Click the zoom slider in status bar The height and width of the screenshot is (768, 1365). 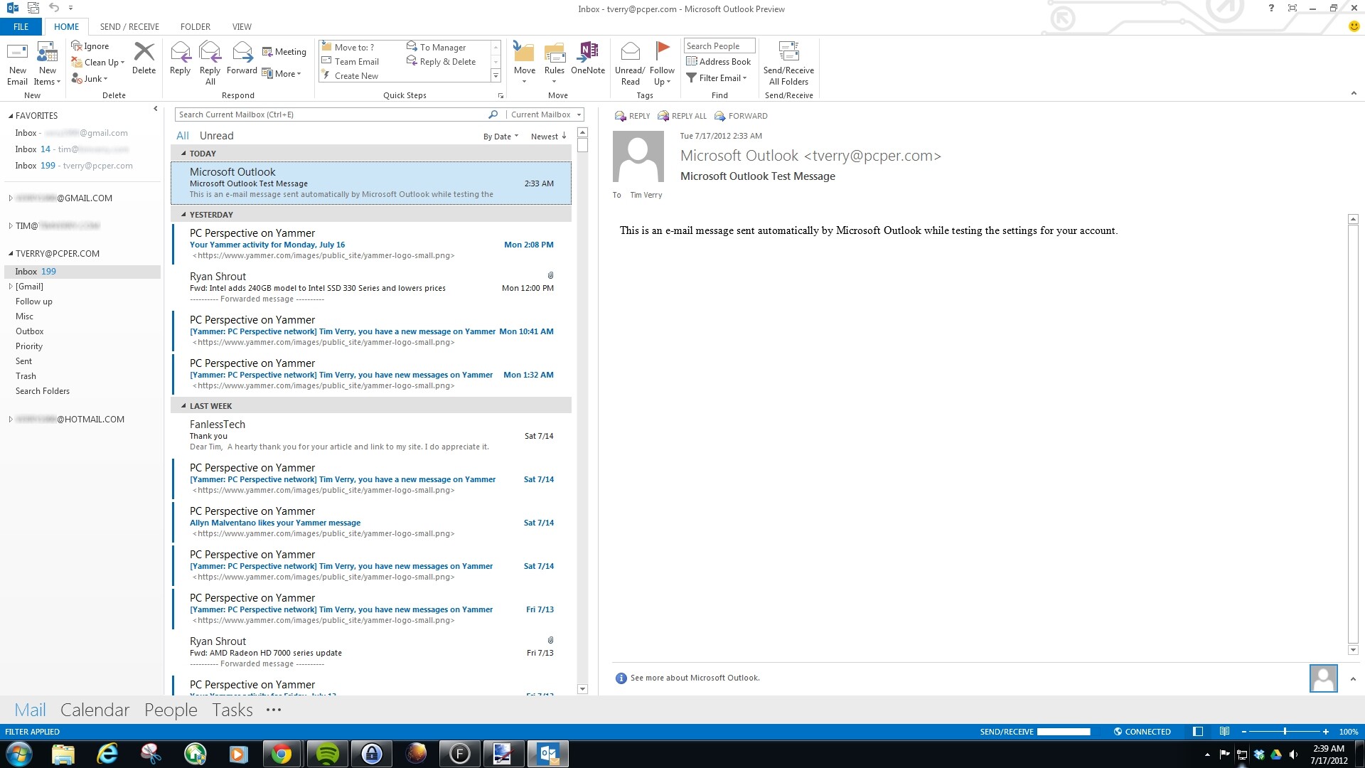click(1285, 732)
